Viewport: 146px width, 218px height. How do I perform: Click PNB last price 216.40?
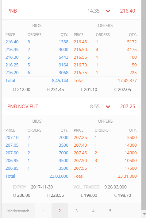pyautogui.click(x=128, y=11)
